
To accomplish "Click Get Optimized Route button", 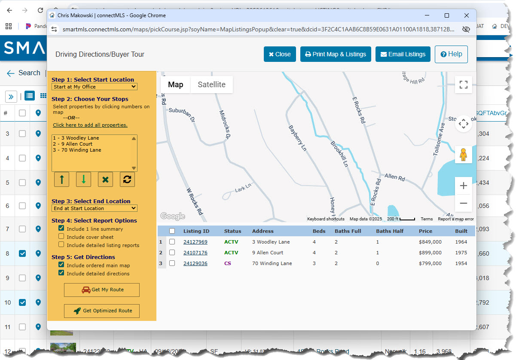I will (102, 311).
